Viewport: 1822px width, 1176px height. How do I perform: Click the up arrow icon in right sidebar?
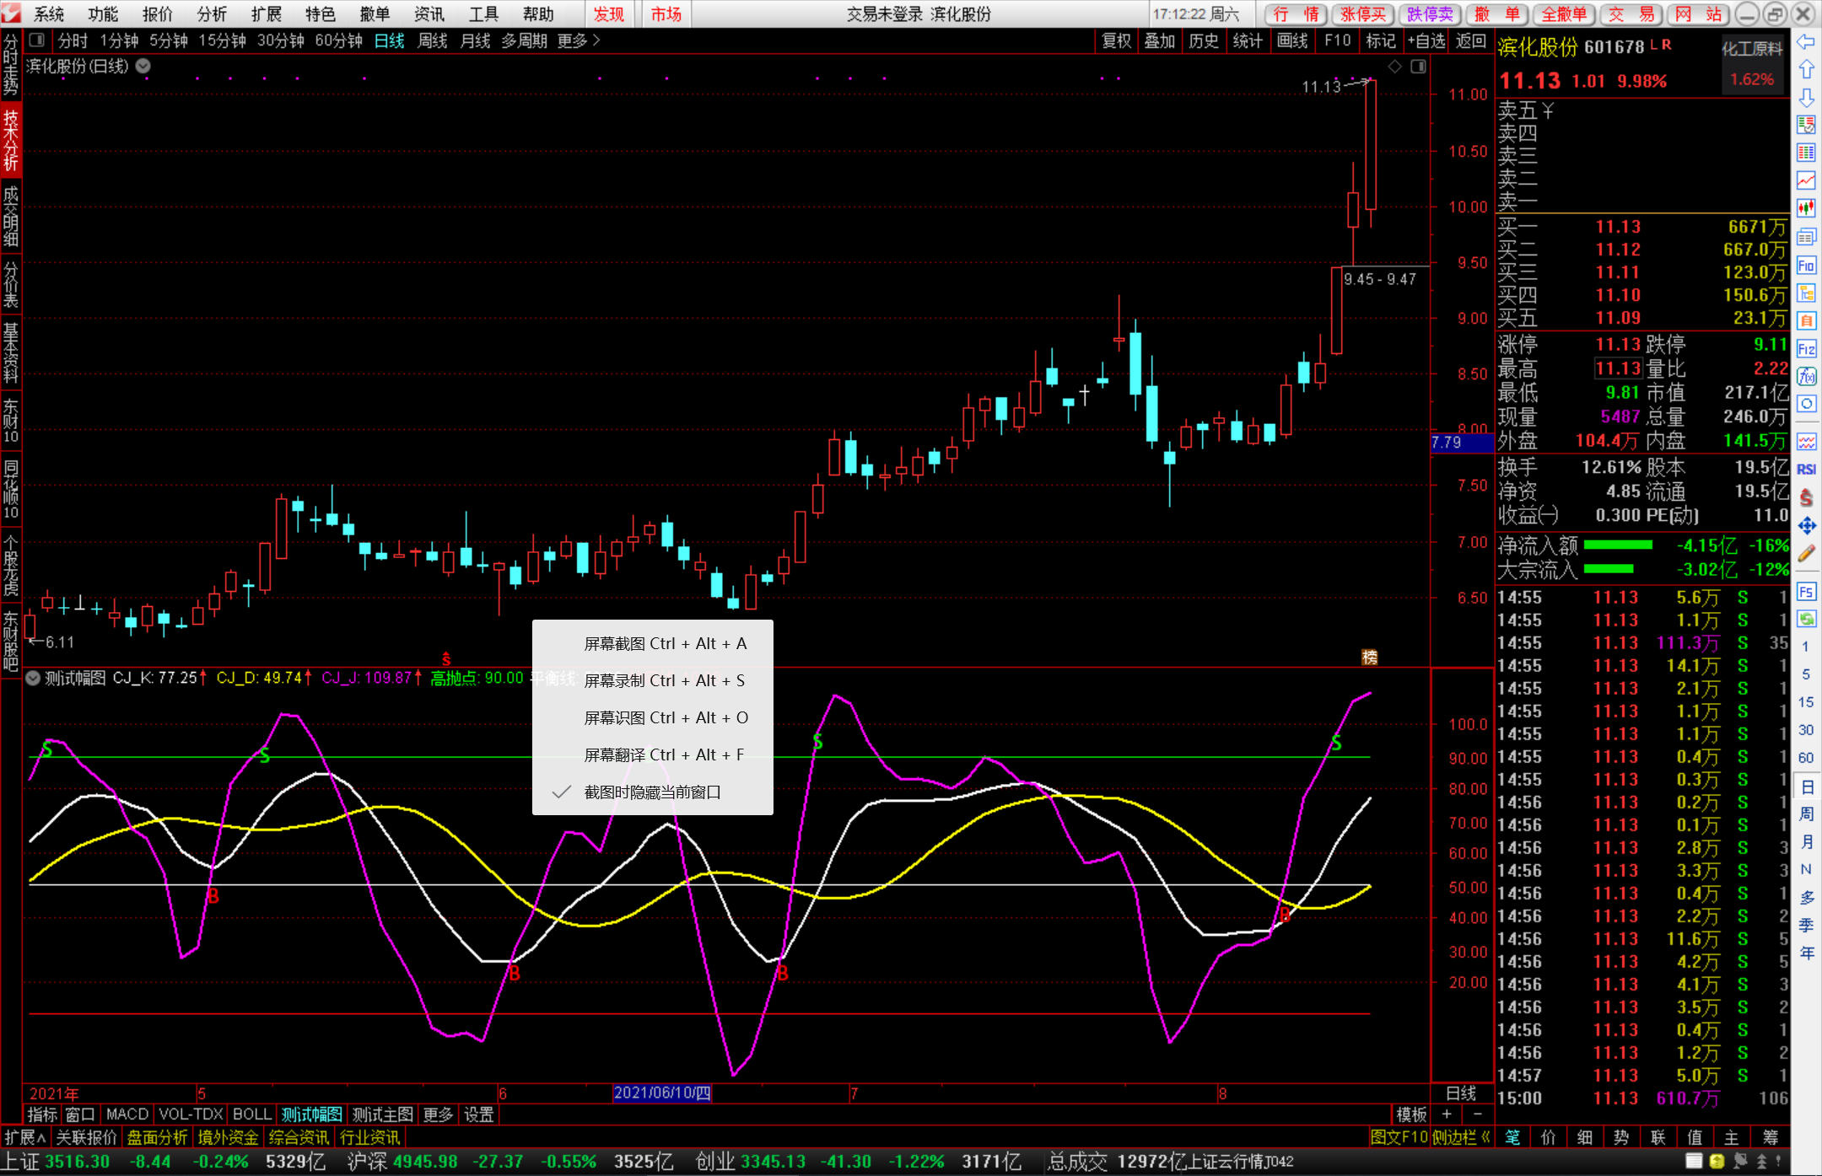click(1806, 69)
